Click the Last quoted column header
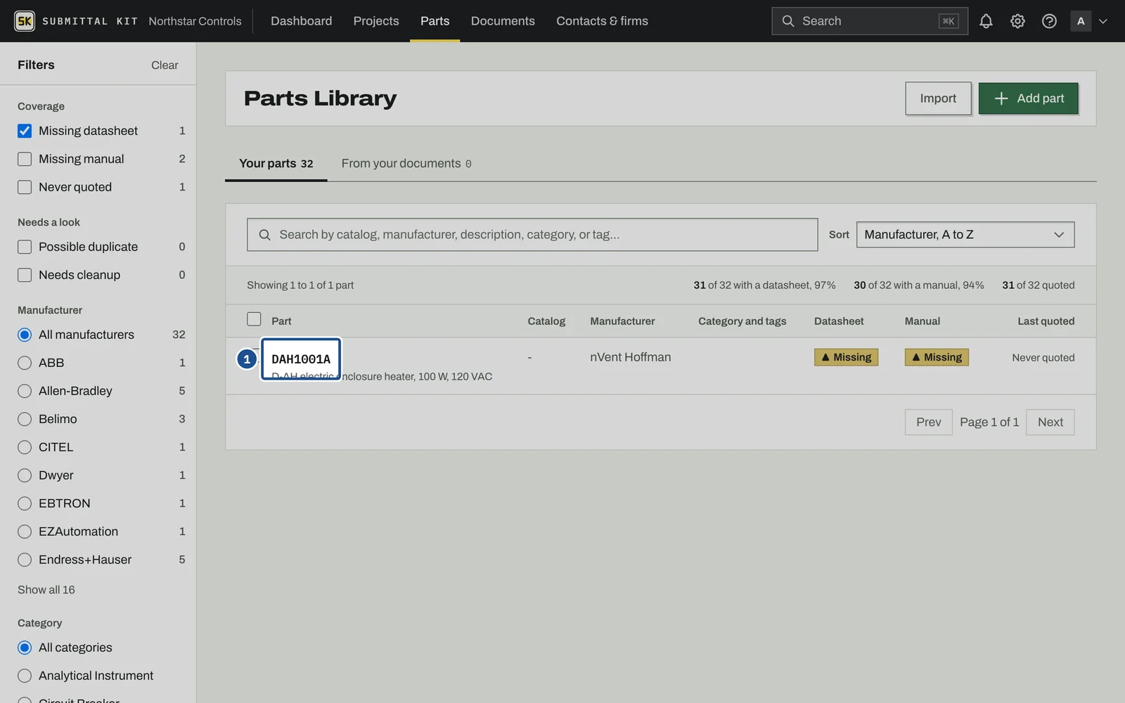1125x703 pixels. (x=1046, y=321)
